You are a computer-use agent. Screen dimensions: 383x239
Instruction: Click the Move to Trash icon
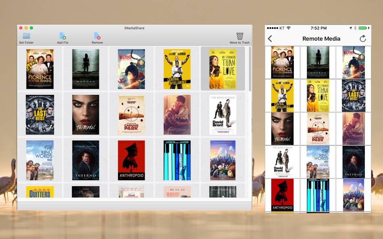pos(239,36)
